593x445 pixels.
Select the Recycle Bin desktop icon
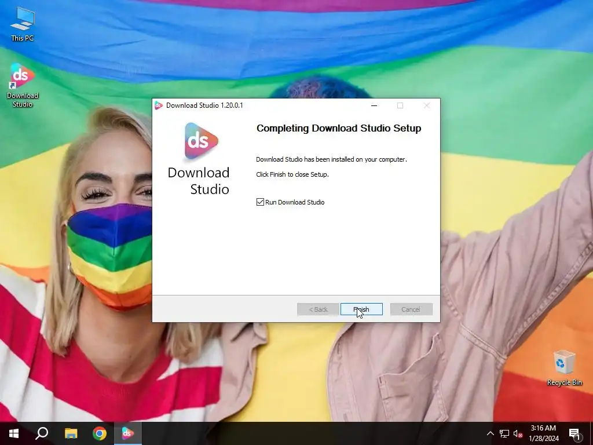564,368
